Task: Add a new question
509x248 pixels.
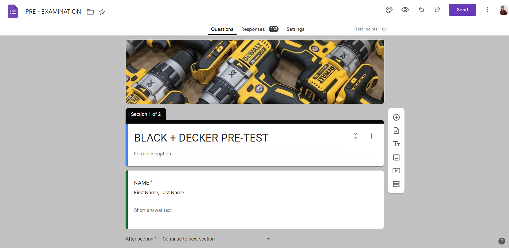Action: pyautogui.click(x=396, y=117)
